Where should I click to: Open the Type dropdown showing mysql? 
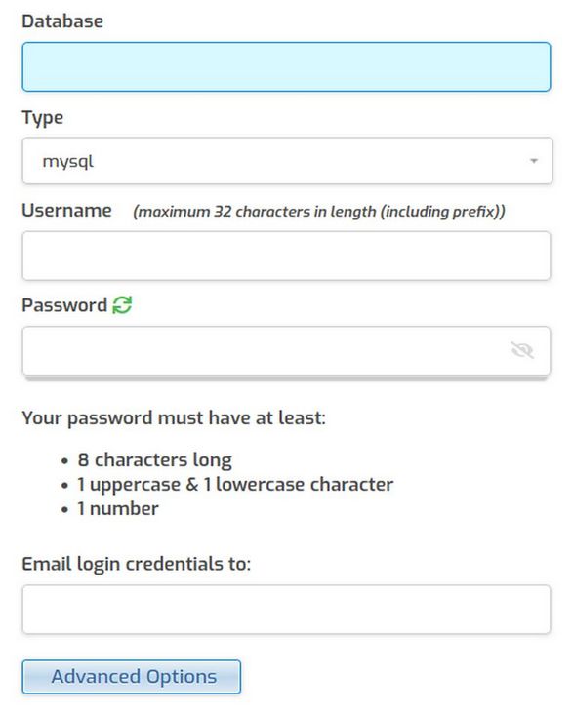coord(287,161)
